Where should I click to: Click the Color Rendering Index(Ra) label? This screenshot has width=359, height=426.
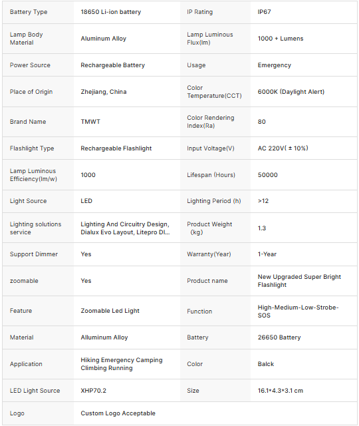pyautogui.click(x=210, y=122)
